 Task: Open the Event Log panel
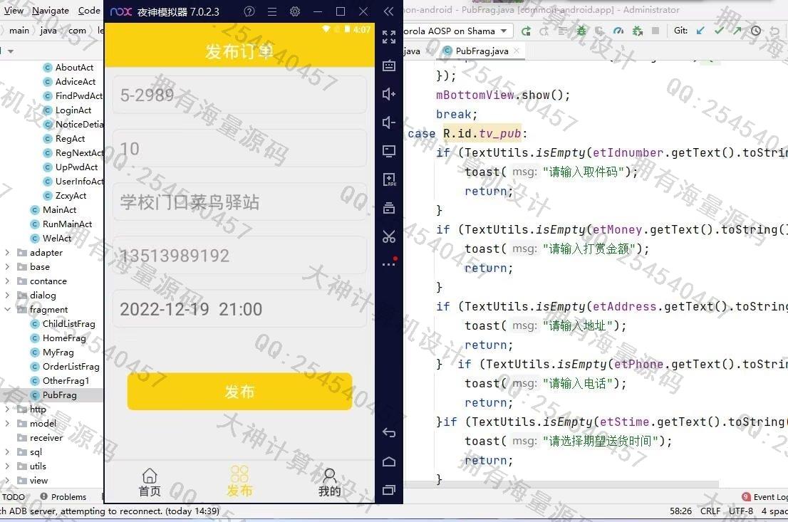point(764,497)
